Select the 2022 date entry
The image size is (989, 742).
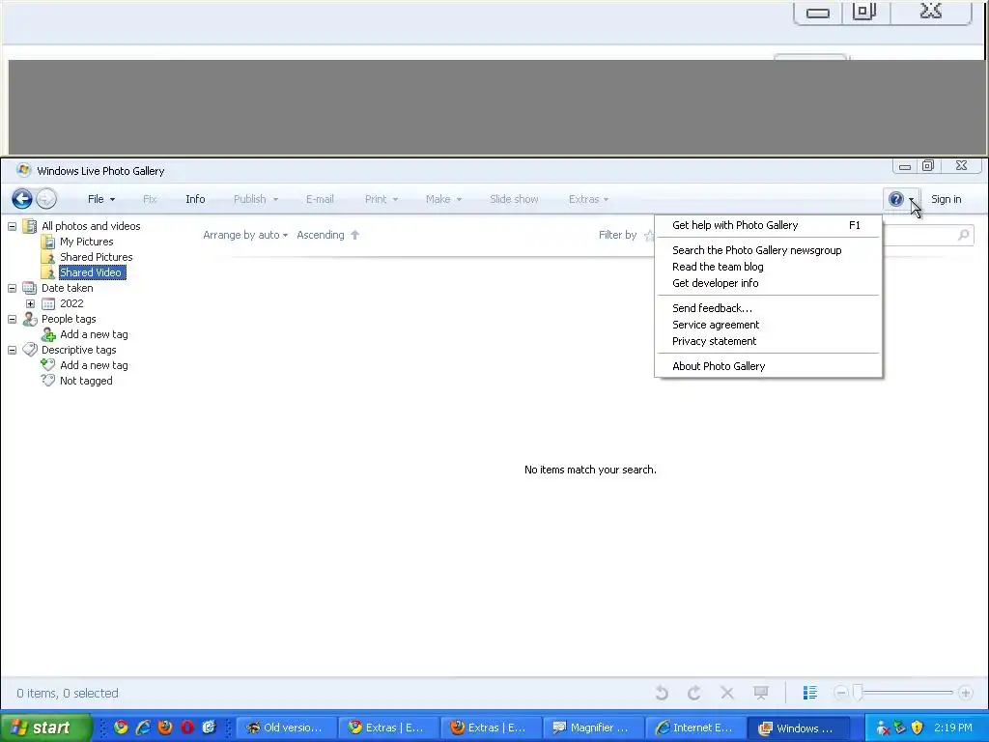(71, 303)
